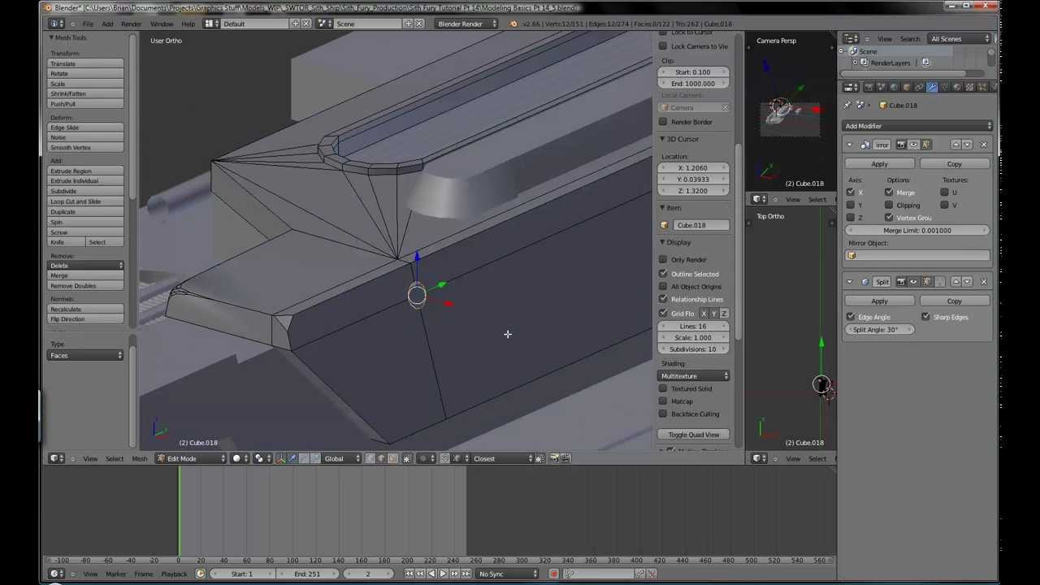Toggle Only Render display option
Screen dimensions: 1040x585
click(x=663, y=259)
